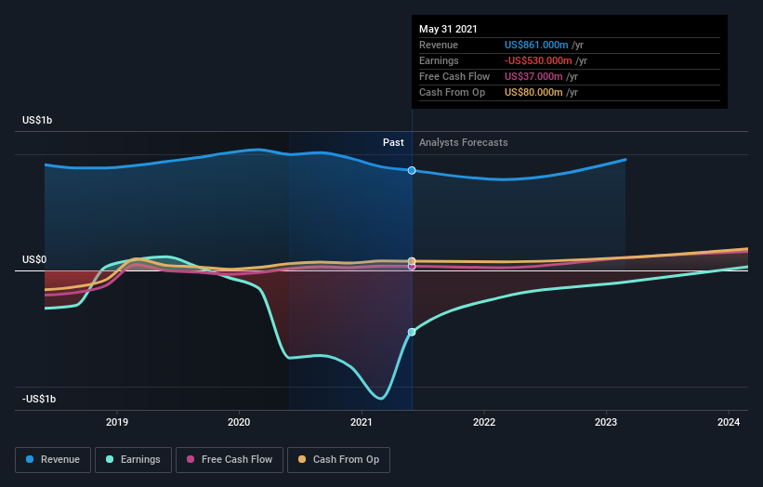Click the Analysts Forecasts label
The height and width of the screenshot is (487, 763).
[x=463, y=142]
